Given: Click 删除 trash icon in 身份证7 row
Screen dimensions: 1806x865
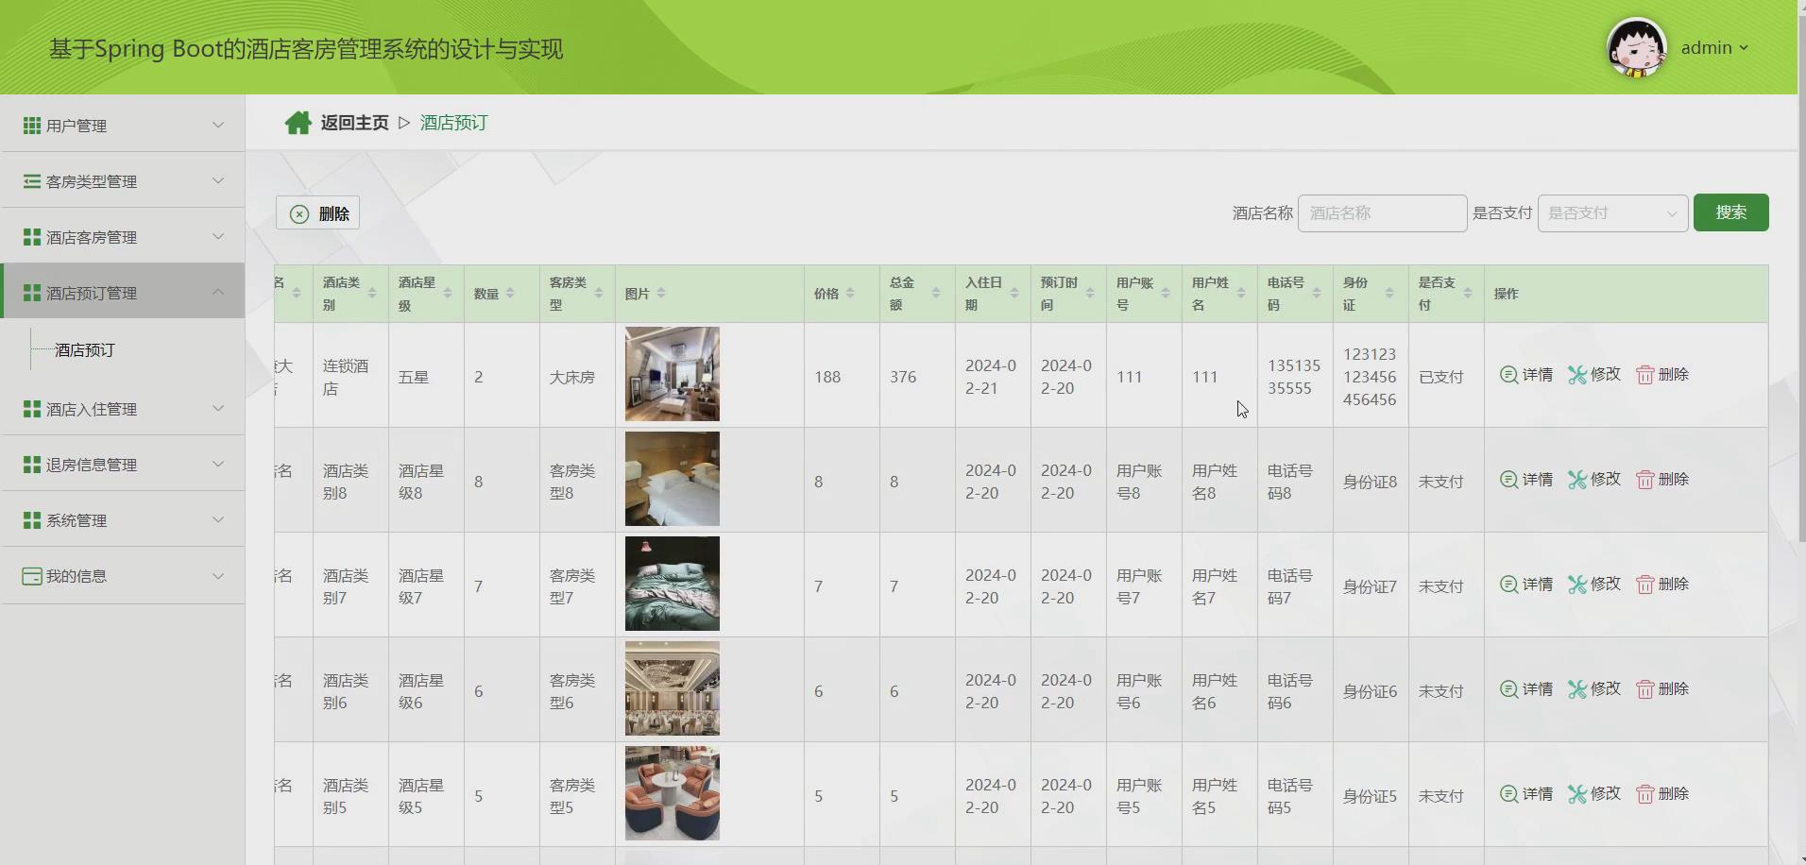Looking at the screenshot, I should pos(1644,585).
